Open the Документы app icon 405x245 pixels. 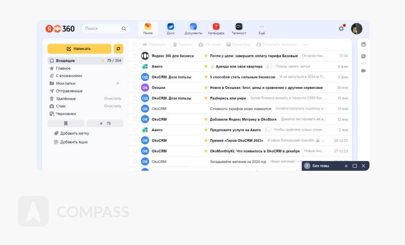click(x=193, y=27)
